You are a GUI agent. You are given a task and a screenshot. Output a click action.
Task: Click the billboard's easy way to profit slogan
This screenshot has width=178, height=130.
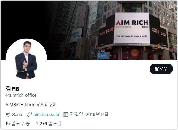[132, 36]
